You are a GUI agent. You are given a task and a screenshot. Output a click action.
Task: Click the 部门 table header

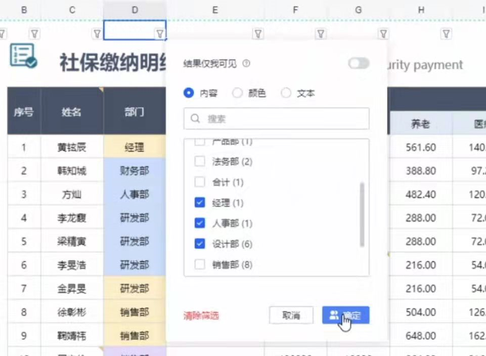coord(135,112)
